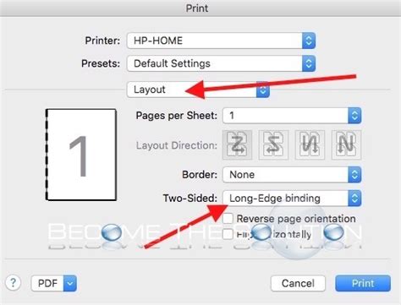Select the Z-shaped left-to-right layout direction icon
The height and width of the screenshot is (305, 401).
[x=237, y=145]
